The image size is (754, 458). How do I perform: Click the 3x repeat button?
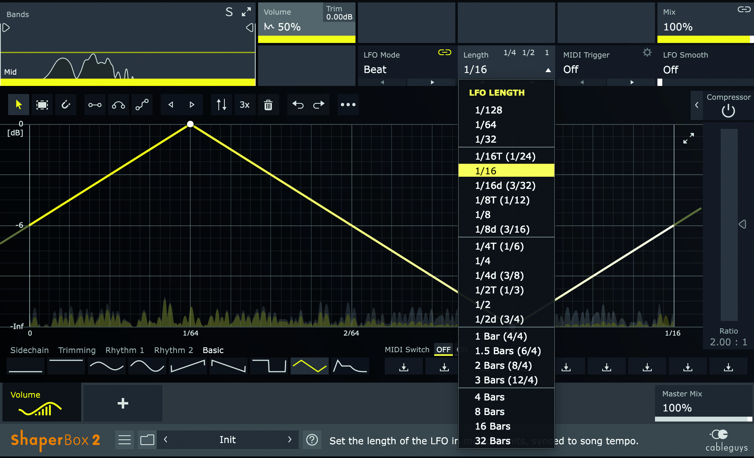(245, 105)
